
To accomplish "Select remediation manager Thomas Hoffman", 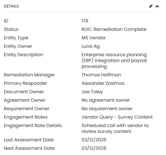I will pos(101,75).
